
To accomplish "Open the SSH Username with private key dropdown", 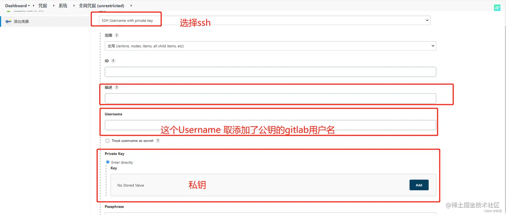I will pos(264,20).
